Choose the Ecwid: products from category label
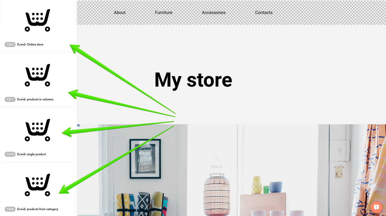 coord(38,209)
